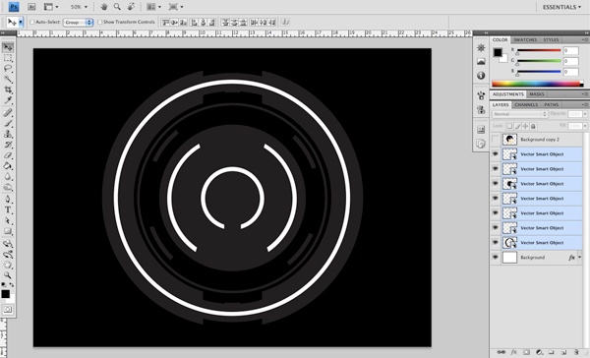
Task: Switch to the Swatches tab
Action: point(525,40)
